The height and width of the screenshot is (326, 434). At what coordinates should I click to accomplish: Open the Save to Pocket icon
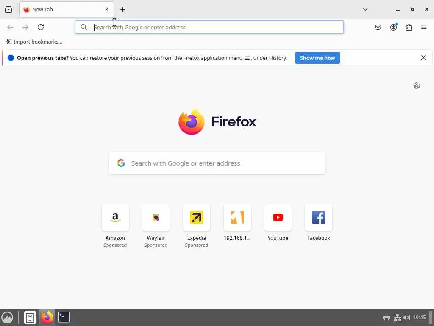[378, 27]
